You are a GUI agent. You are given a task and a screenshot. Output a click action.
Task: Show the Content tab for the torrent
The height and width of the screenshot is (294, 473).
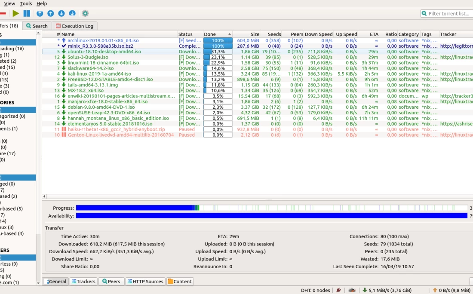(x=180, y=282)
